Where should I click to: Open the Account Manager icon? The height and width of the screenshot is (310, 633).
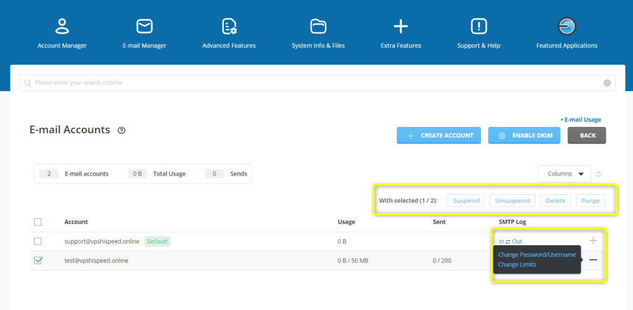[62, 26]
